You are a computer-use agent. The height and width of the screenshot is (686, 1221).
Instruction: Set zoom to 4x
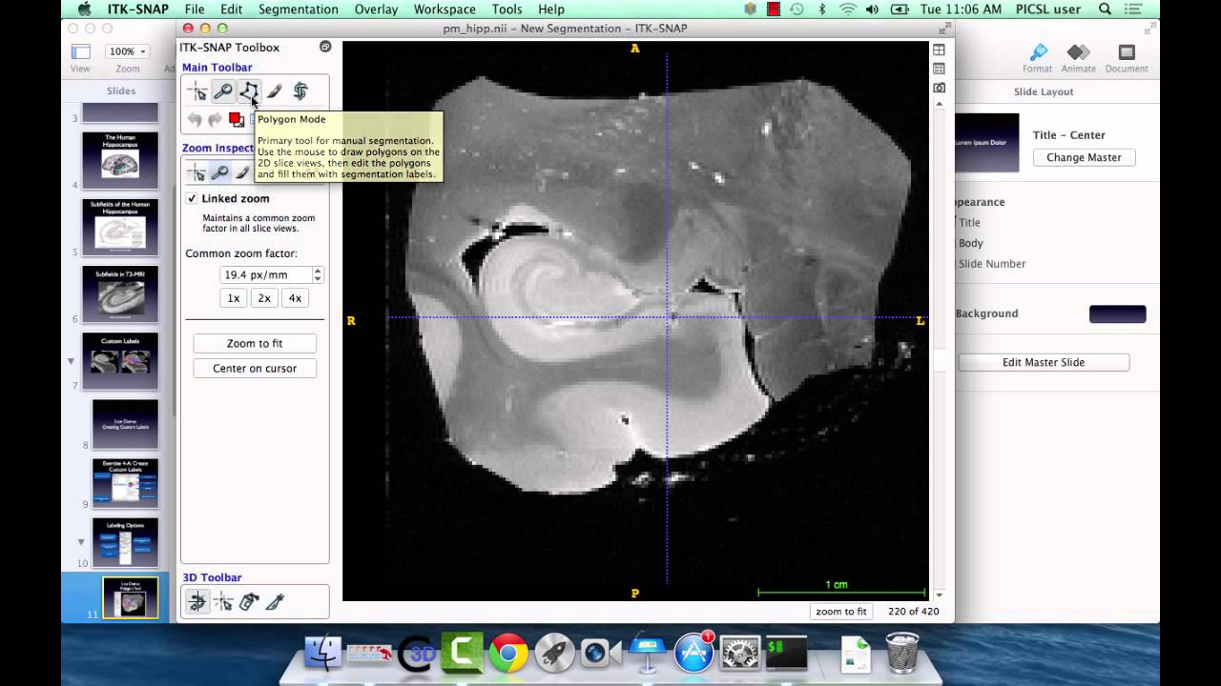pyautogui.click(x=295, y=298)
